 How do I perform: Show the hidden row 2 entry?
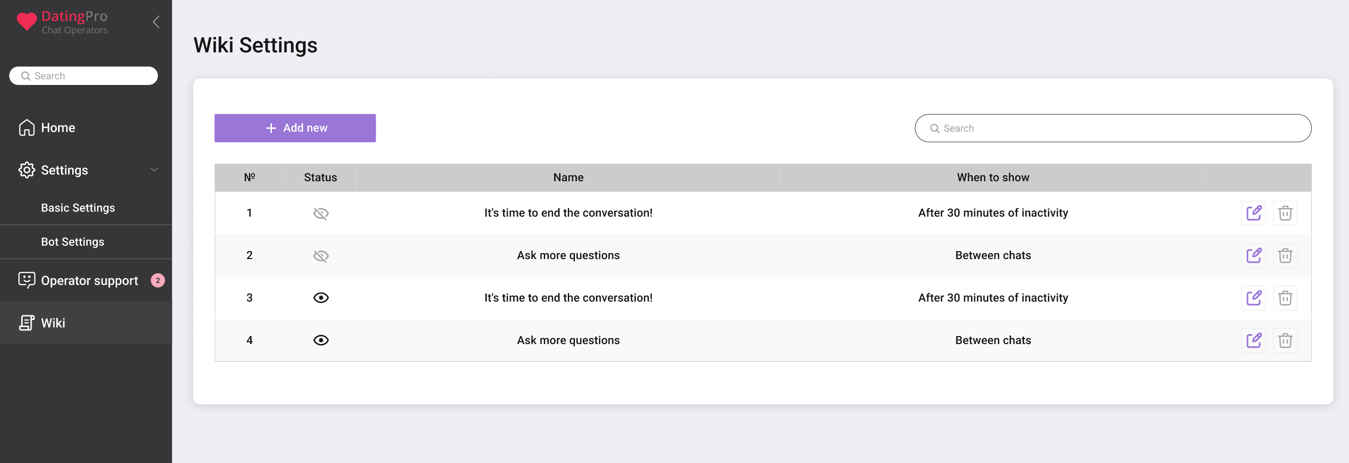pos(320,256)
